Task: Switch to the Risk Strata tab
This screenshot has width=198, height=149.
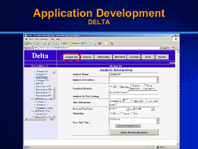Action: [x=120, y=57]
